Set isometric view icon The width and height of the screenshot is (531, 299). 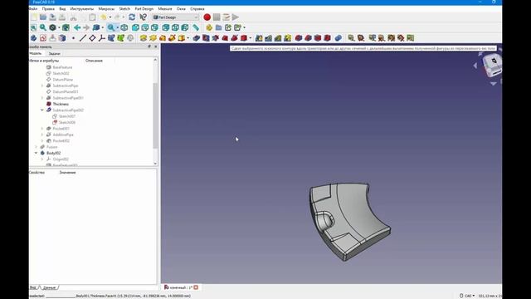pyautogui.click(x=124, y=27)
